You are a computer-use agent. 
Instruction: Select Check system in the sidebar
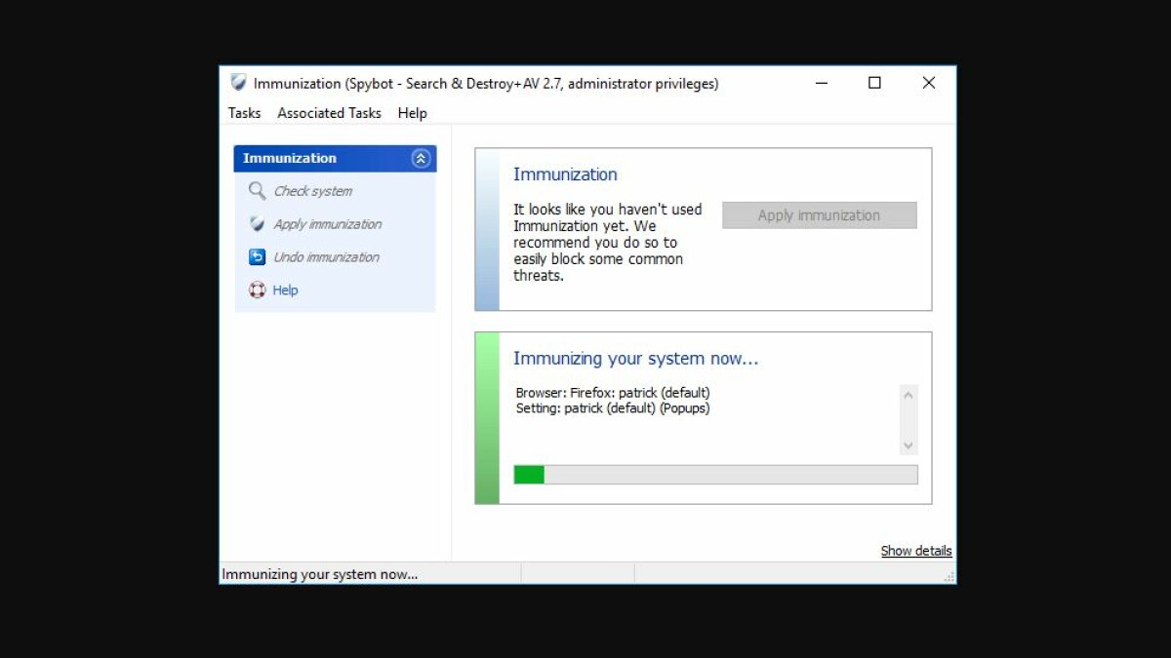(x=312, y=191)
